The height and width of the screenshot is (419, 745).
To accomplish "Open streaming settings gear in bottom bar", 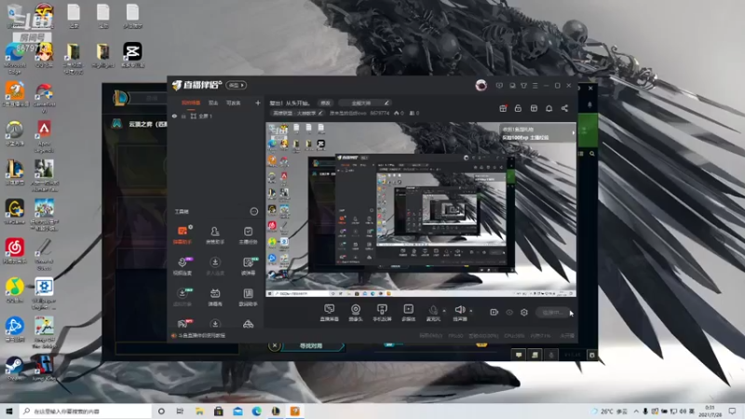I will point(524,312).
